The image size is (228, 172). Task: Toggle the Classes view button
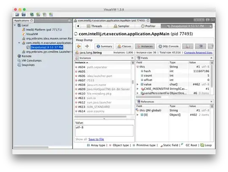[x=125, y=46]
